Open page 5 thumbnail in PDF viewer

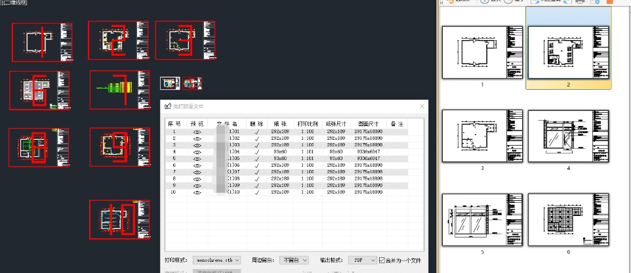(x=482, y=220)
